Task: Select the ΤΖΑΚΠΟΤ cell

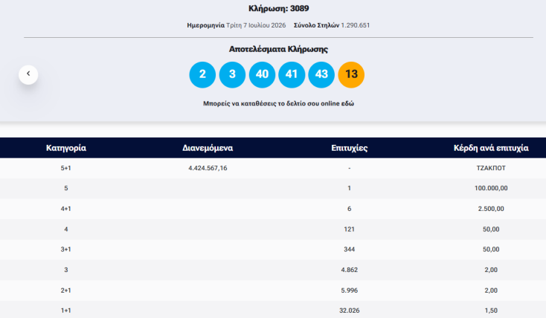Action: (491, 168)
